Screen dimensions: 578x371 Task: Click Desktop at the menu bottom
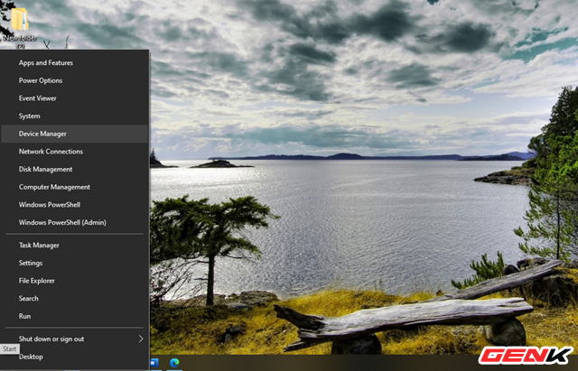coord(31,357)
